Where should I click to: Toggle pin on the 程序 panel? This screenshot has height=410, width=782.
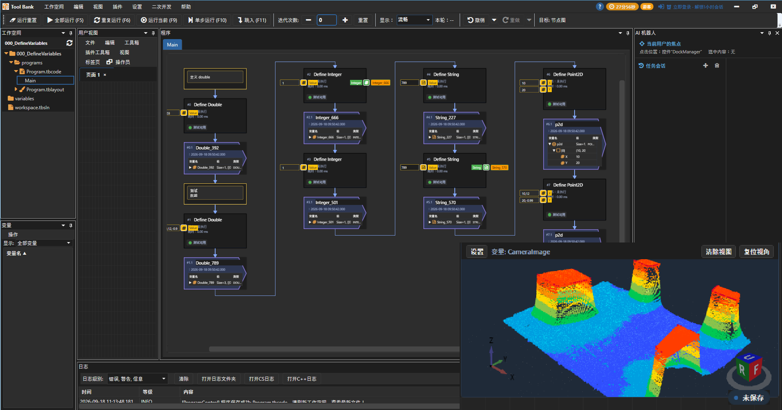[x=628, y=33]
